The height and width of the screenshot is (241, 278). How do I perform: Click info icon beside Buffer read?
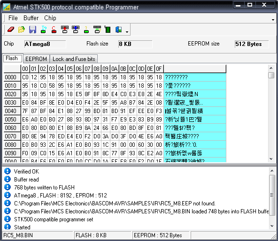pos(8,179)
